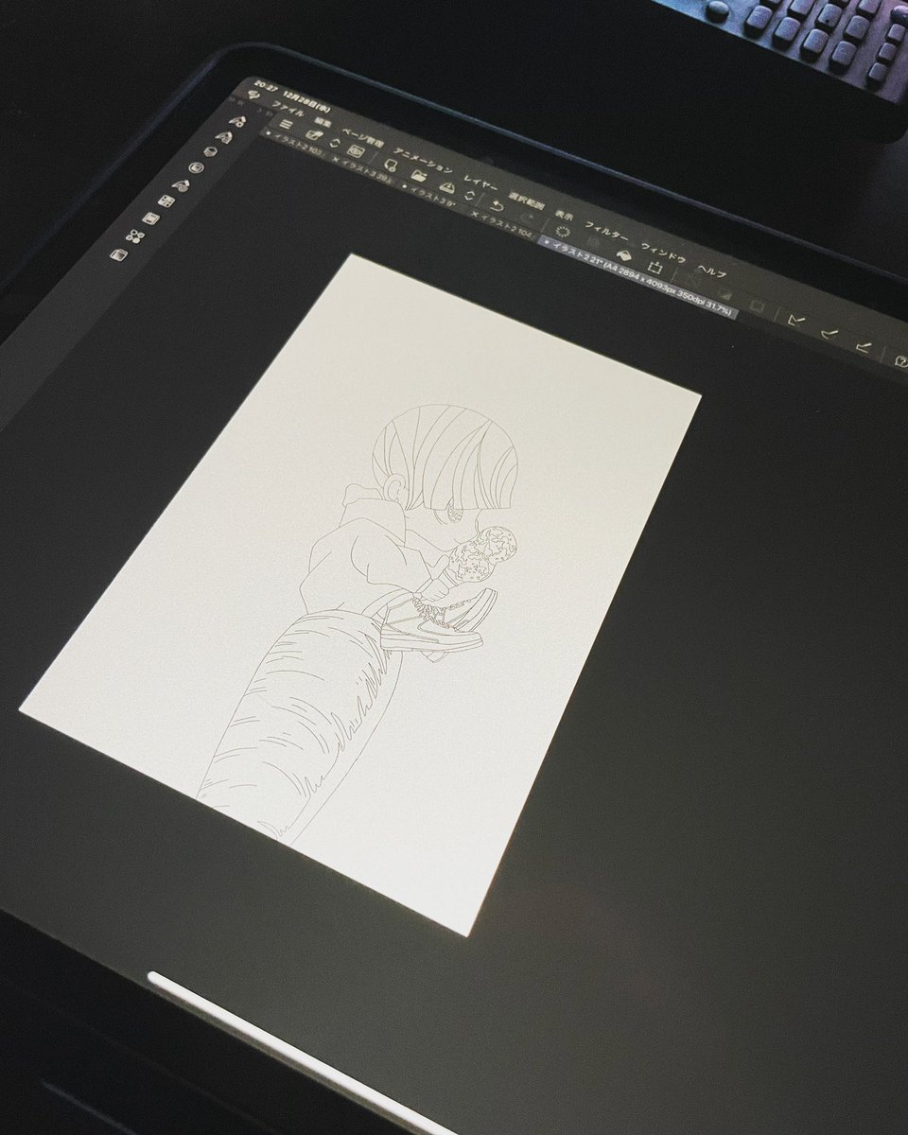Open the four-shapes material palette icon

coord(134,236)
